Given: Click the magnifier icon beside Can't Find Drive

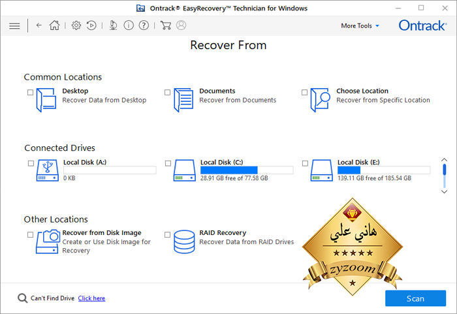Looking at the screenshot, I should click(x=22, y=298).
